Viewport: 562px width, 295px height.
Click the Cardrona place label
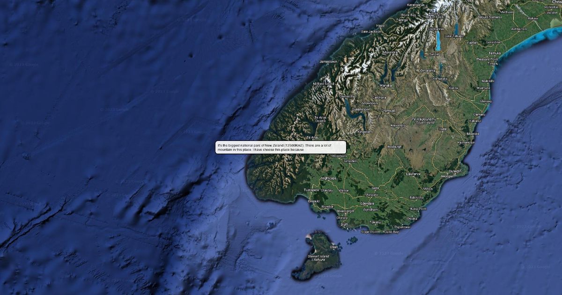tap(380, 97)
